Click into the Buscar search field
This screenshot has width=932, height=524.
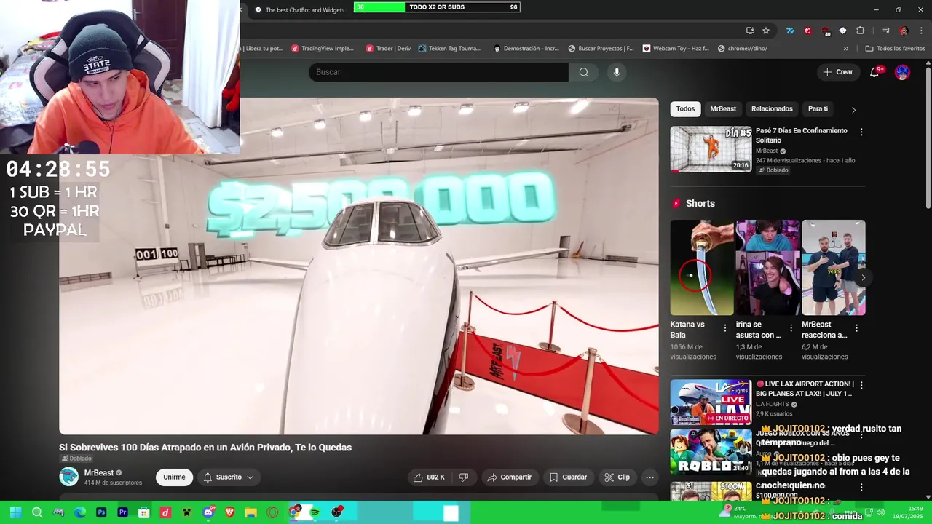click(438, 72)
